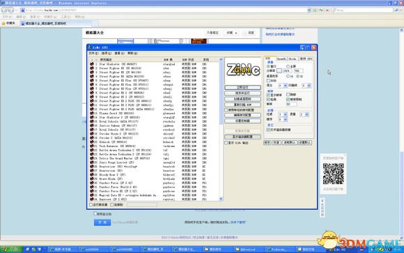Screen dimensions: 404x253
Task: Click the icon of row 24 Tetris The Grand Master
Action: [92, 158]
